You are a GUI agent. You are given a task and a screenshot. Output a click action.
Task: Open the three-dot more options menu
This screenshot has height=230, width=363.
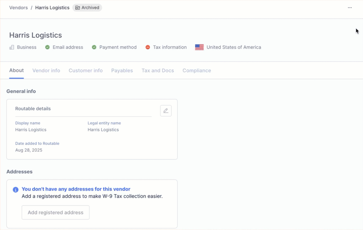click(350, 8)
